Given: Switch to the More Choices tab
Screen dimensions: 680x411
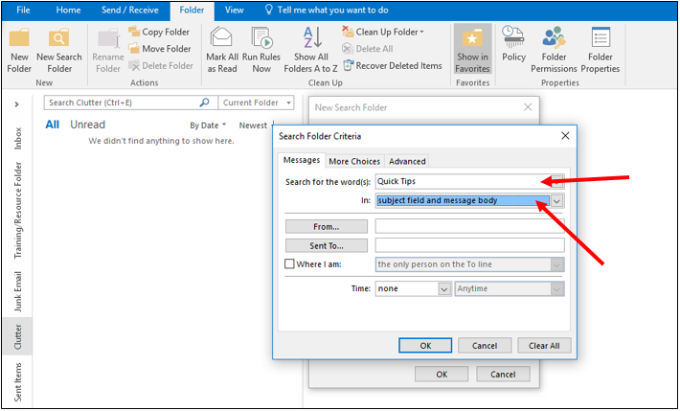Looking at the screenshot, I should (x=354, y=161).
